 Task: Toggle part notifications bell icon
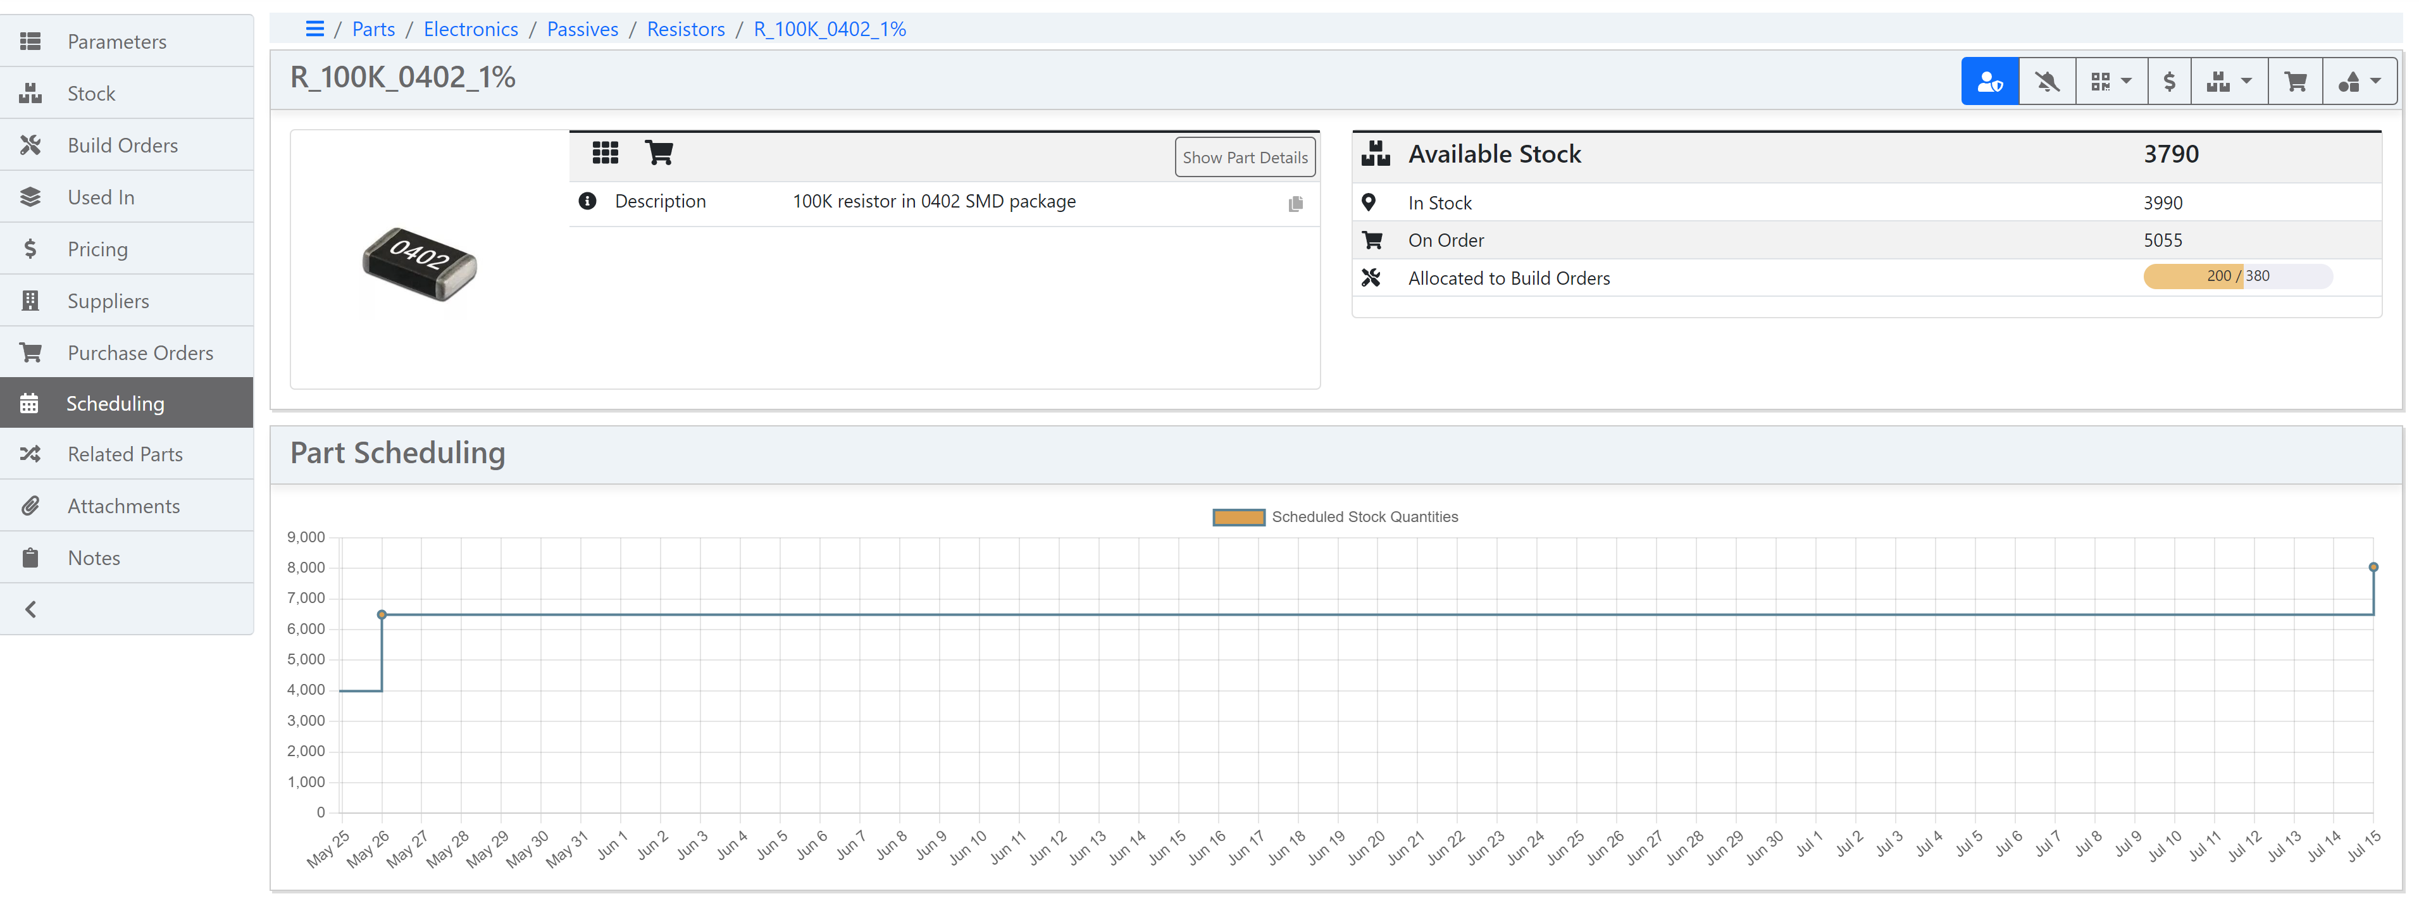2047,82
